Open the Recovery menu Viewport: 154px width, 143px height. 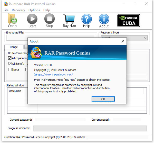(18, 10)
